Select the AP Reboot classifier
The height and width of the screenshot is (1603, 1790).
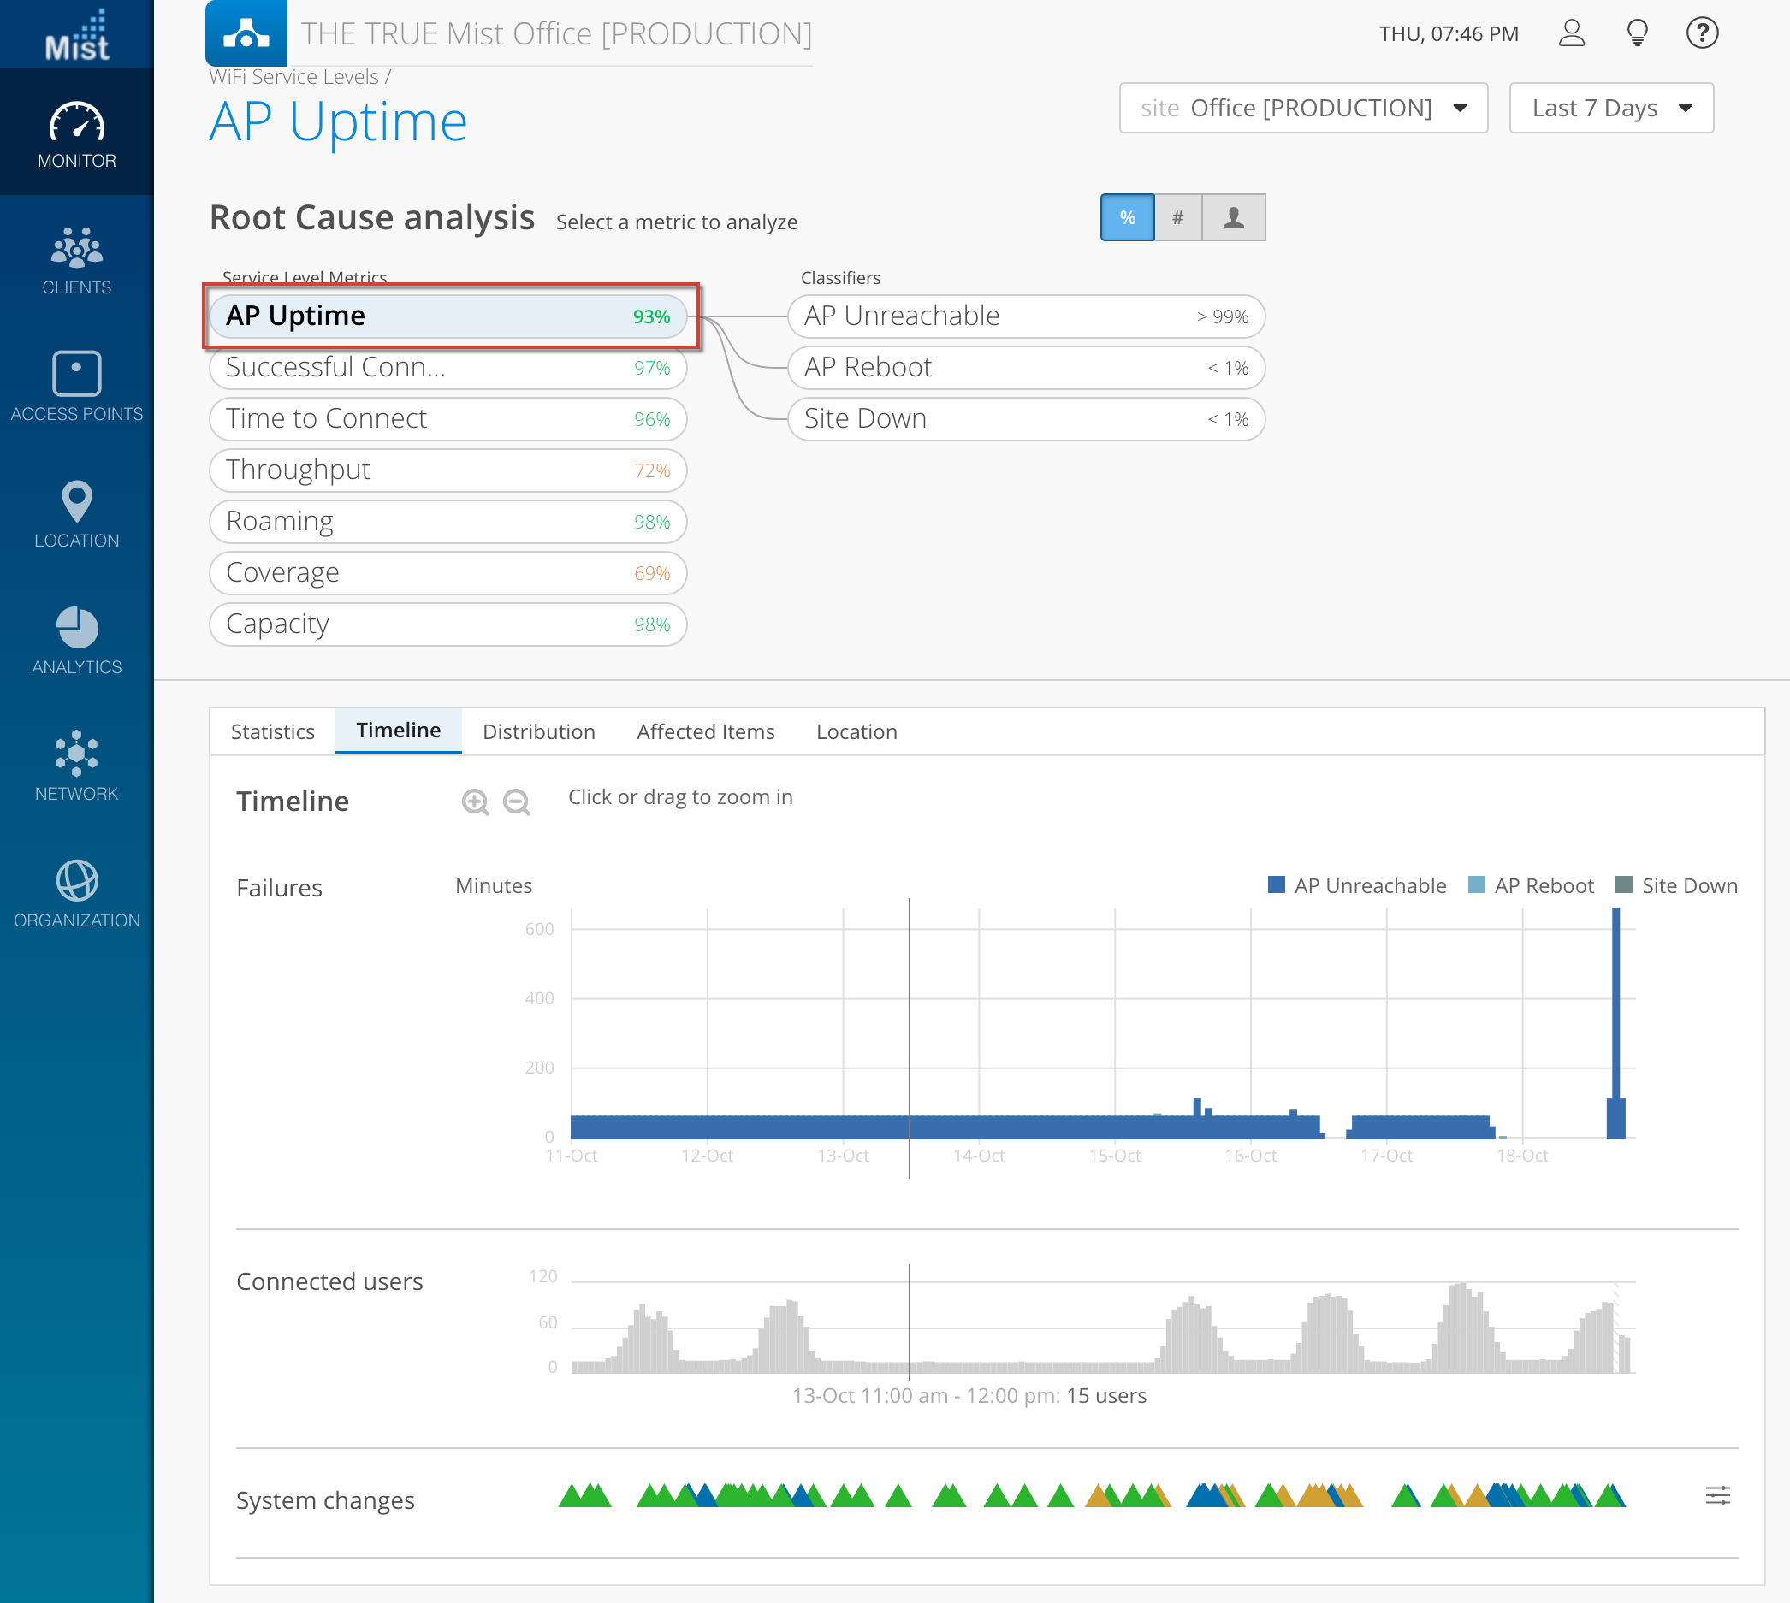[1025, 367]
